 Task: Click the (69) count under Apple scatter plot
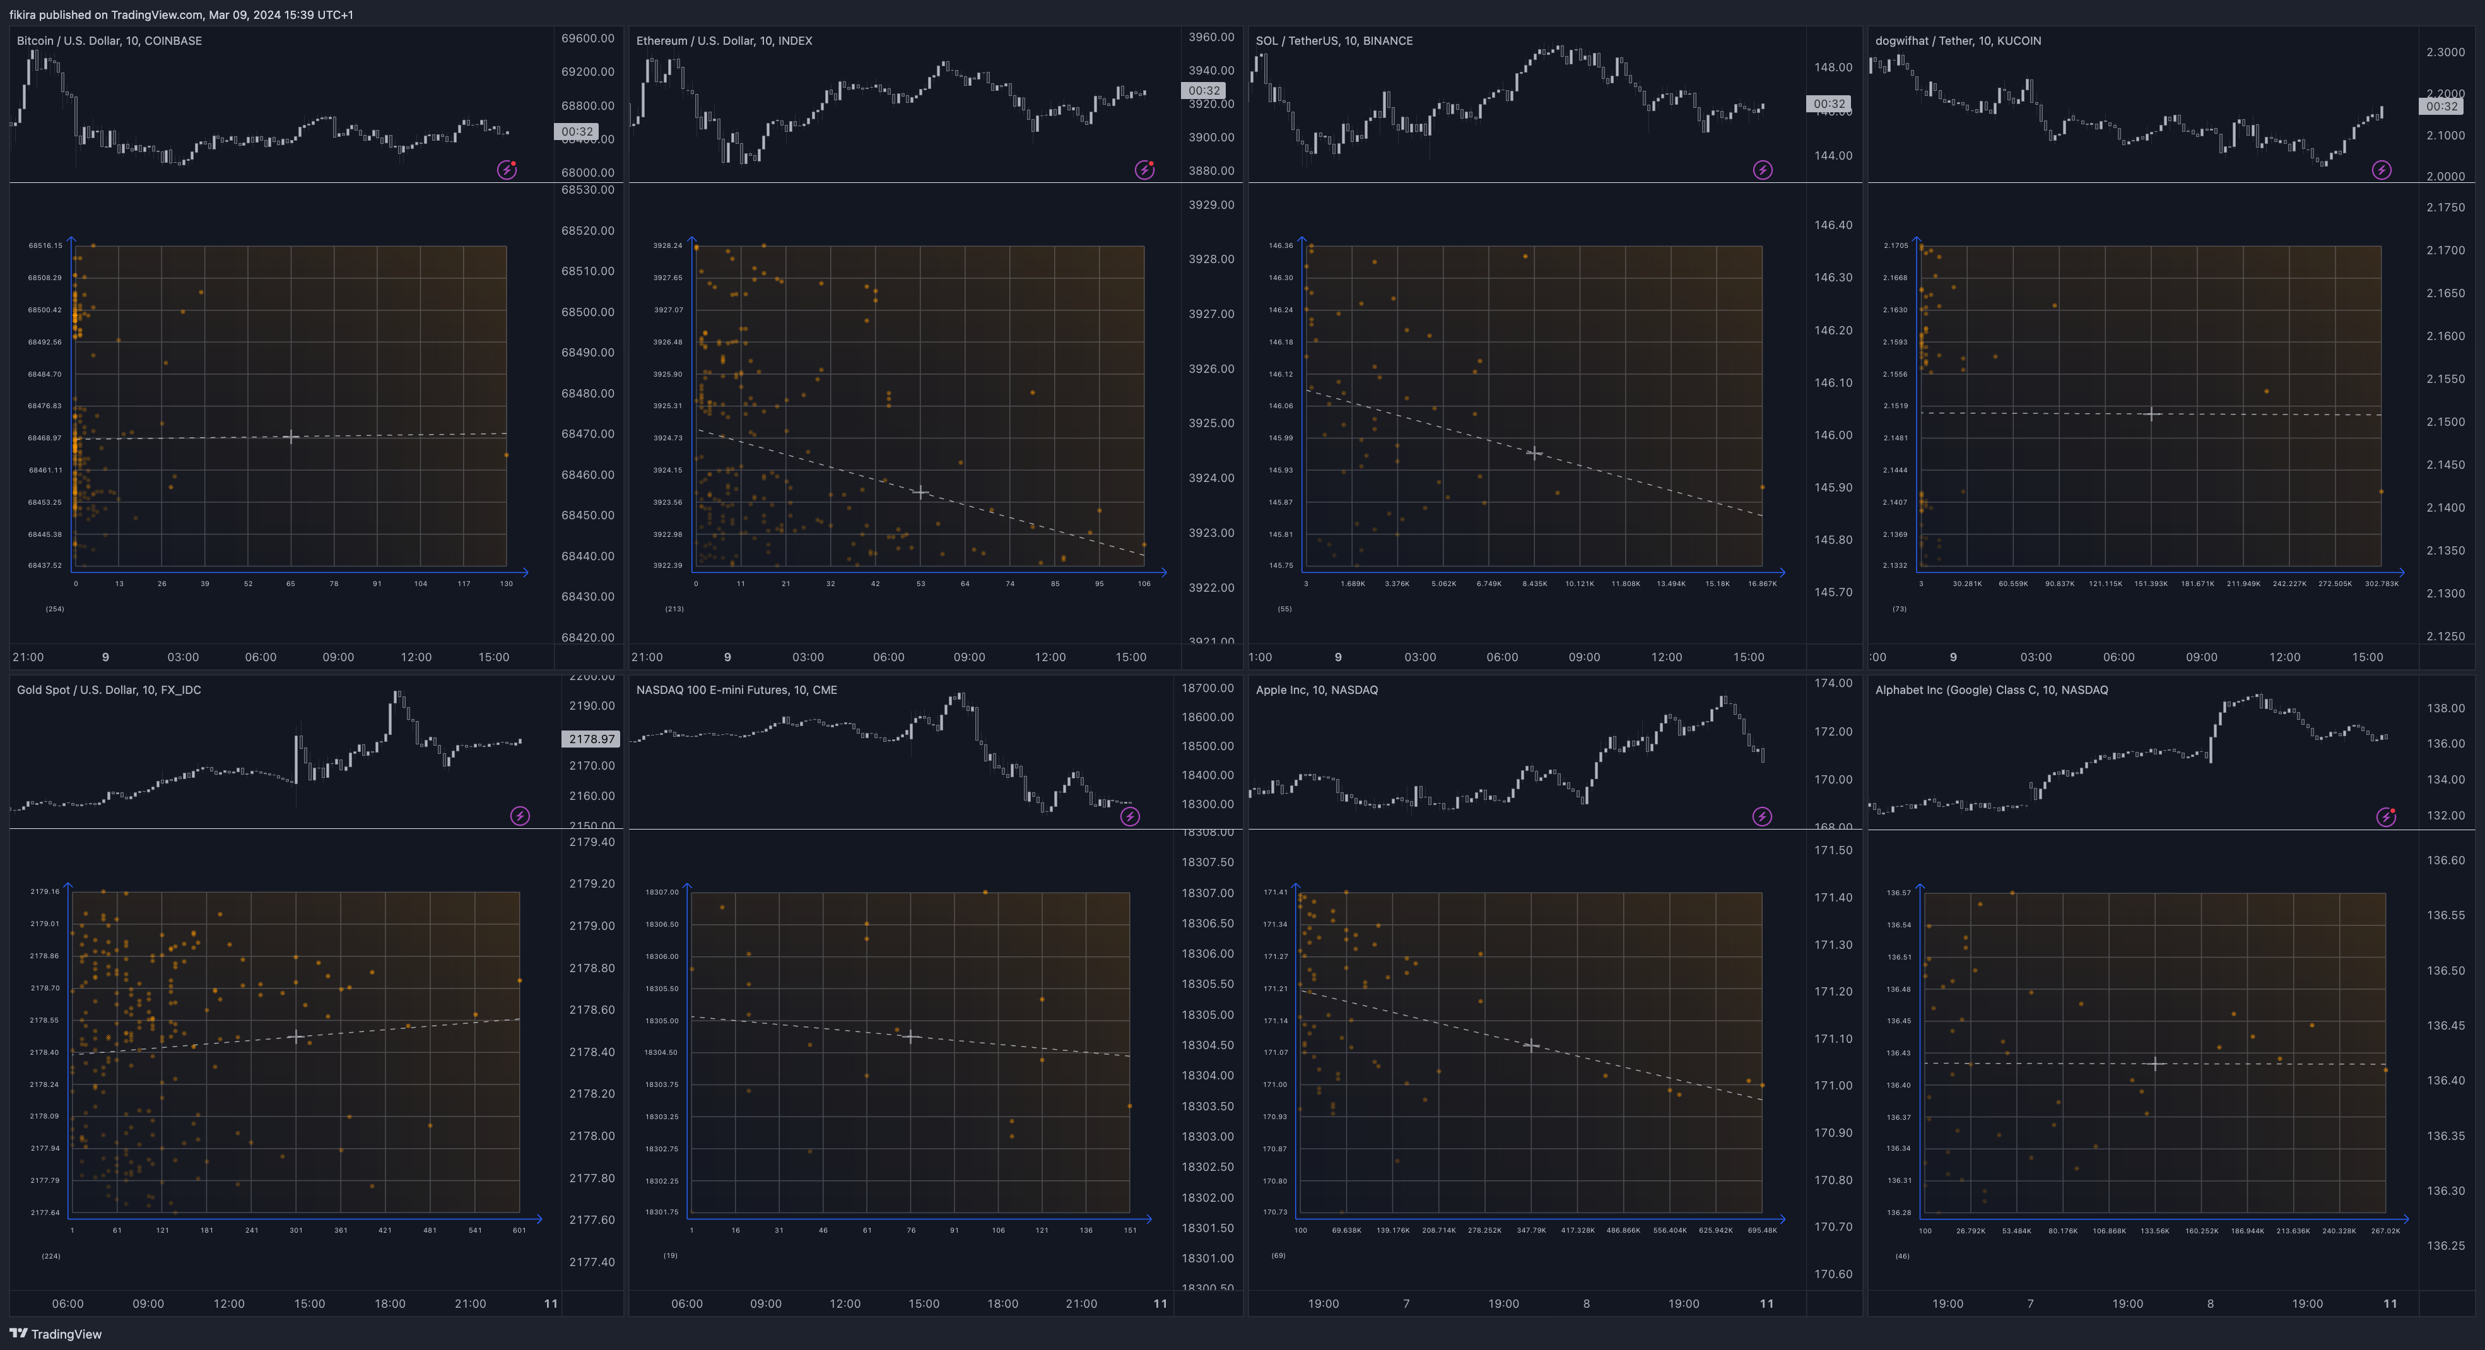point(1278,1255)
